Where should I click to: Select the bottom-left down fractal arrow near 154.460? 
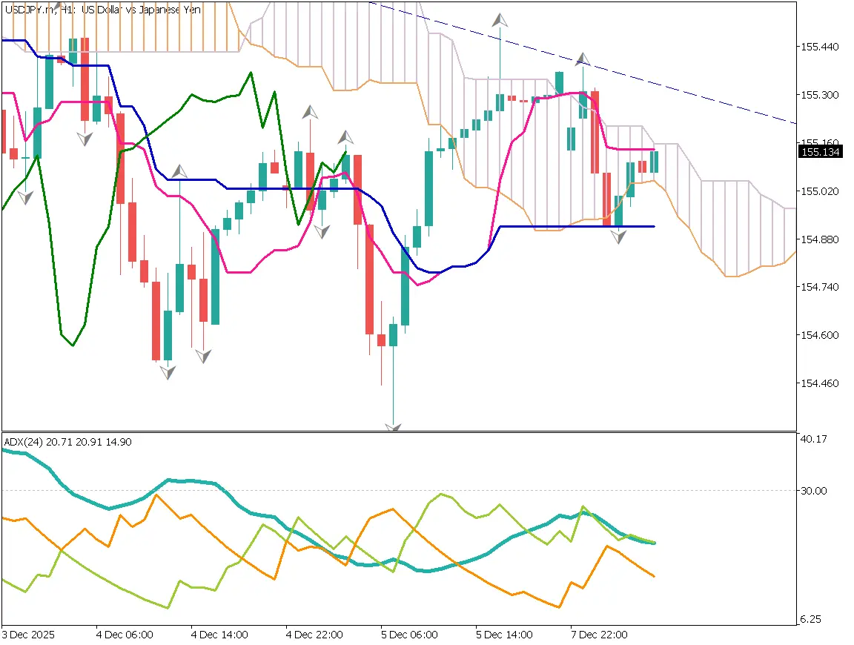point(168,372)
